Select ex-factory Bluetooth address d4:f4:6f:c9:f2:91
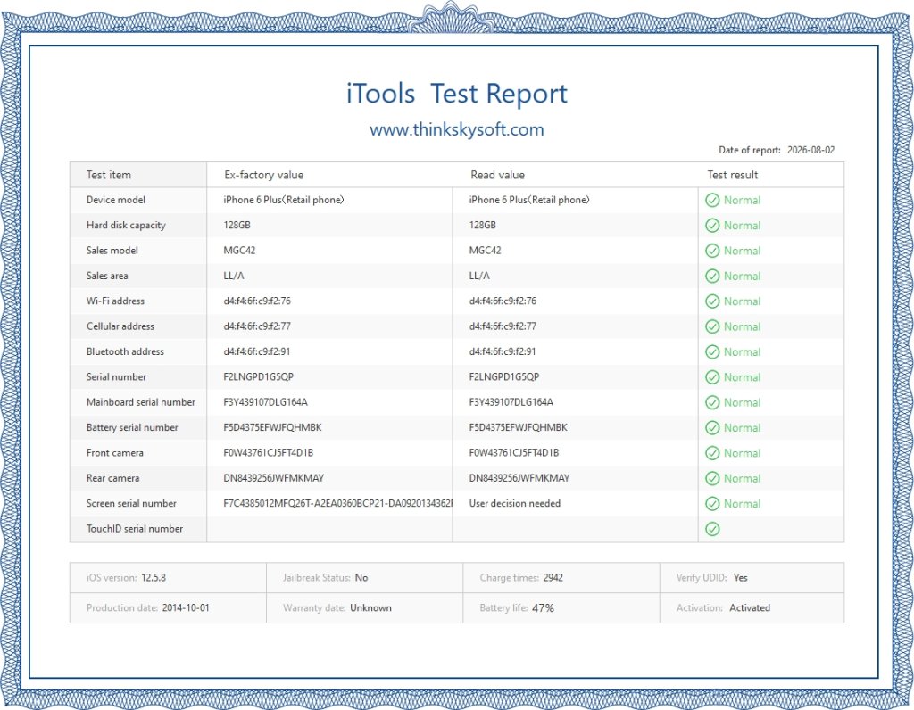The width and height of the screenshot is (914, 710). 256,351
